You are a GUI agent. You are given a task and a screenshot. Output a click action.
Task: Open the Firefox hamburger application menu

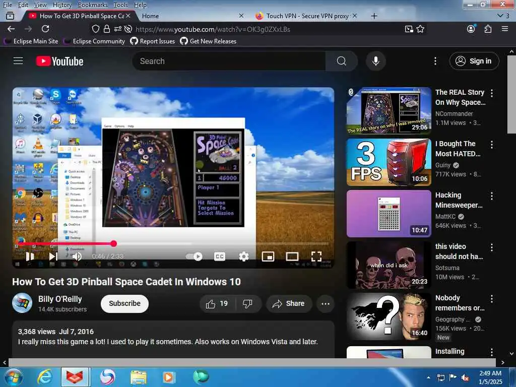tap(505, 29)
